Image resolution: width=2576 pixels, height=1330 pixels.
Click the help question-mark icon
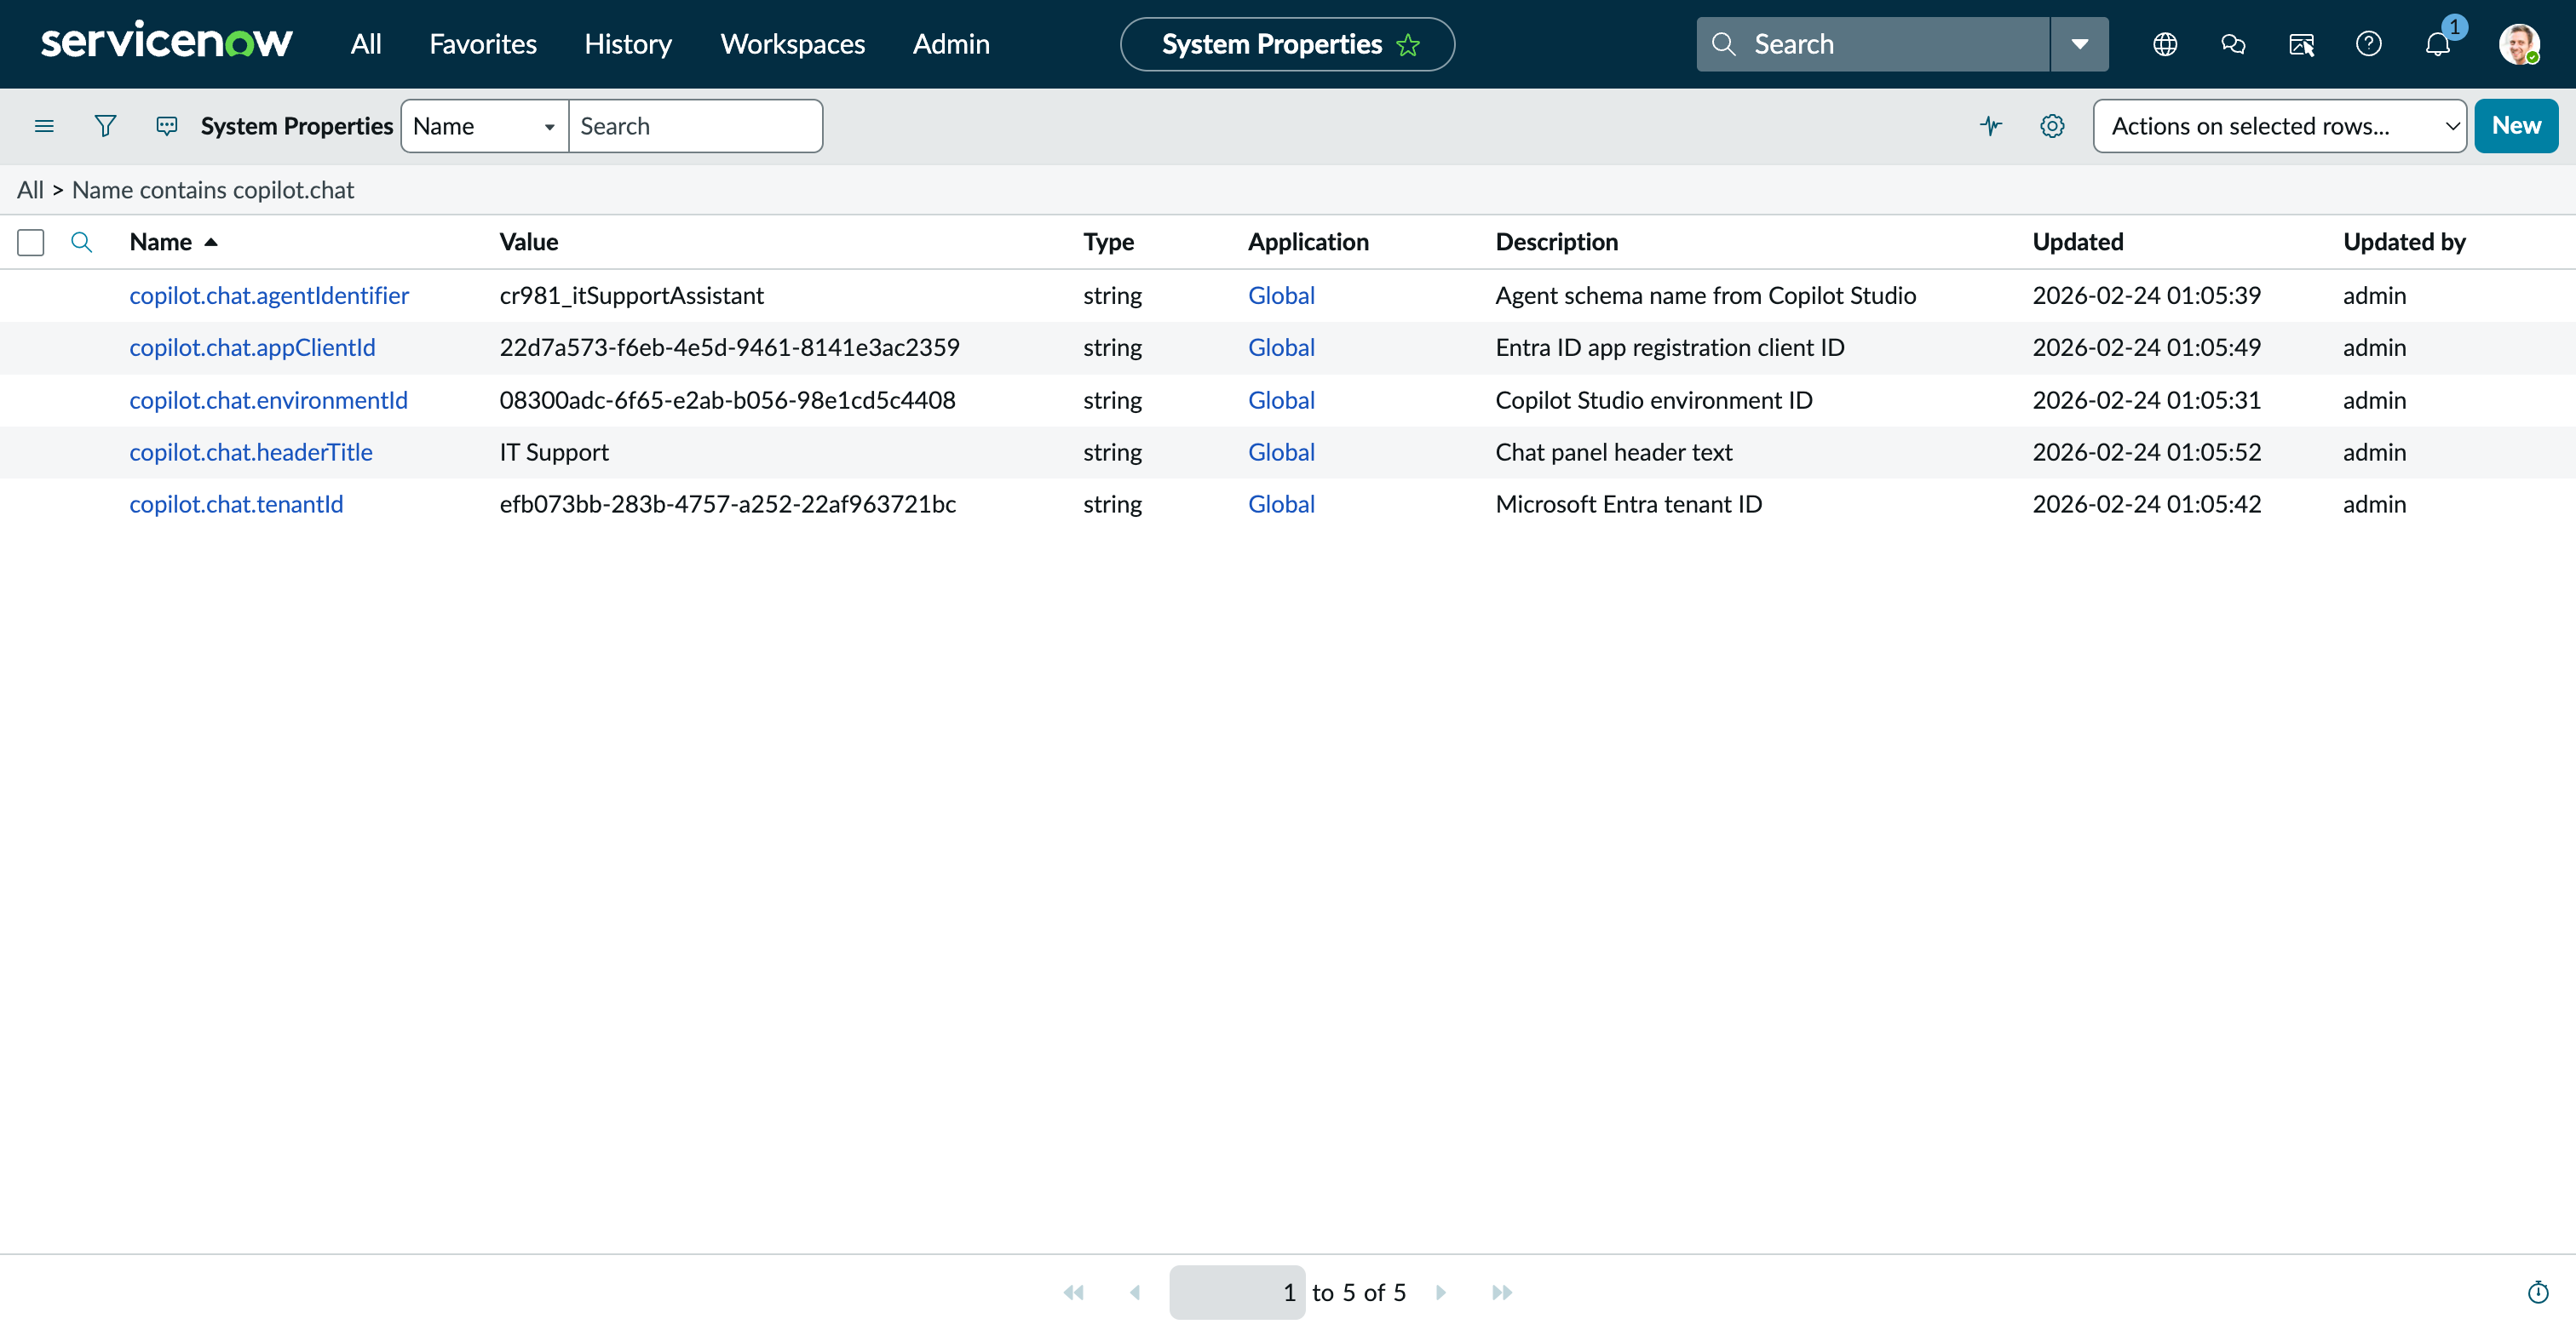pos(2369,44)
